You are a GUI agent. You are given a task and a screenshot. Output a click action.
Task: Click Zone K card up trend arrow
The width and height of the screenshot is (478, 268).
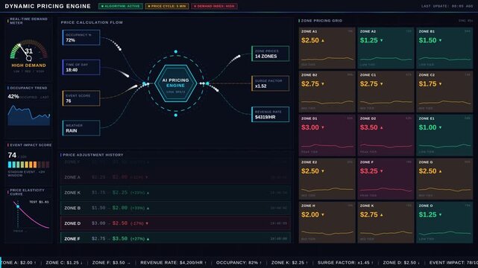click(x=382, y=214)
